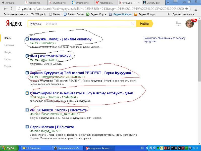Viewport: 201px width, 151px height.
Task: Expand the Визуальные закладки bookmark dropdown
Action: point(16,14)
